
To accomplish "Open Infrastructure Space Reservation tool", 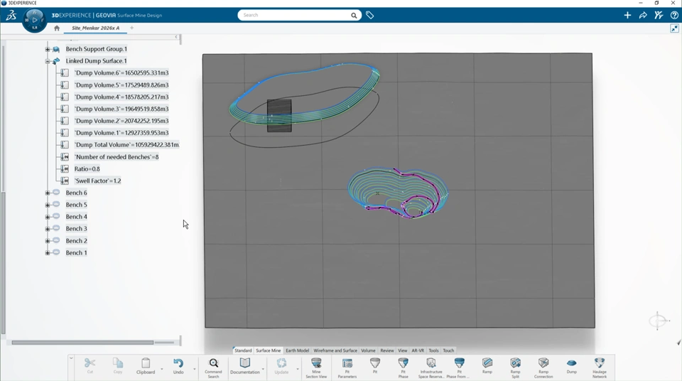I will click(x=431, y=368).
